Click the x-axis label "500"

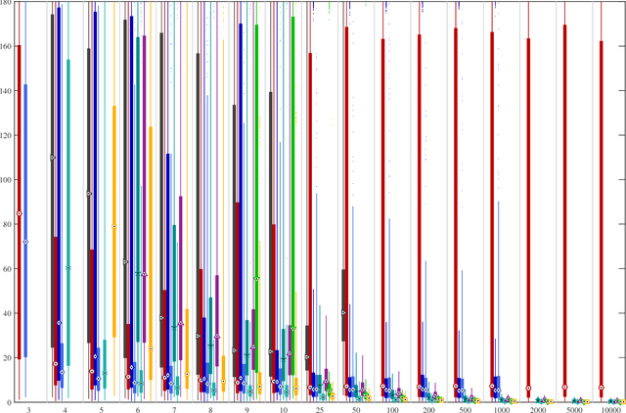[x=466, y=410]
